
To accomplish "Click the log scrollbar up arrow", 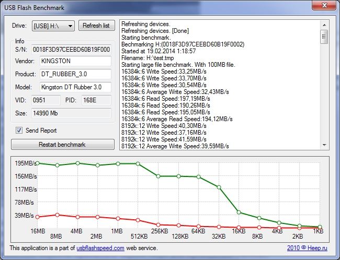I will click(x=324, y=25).
